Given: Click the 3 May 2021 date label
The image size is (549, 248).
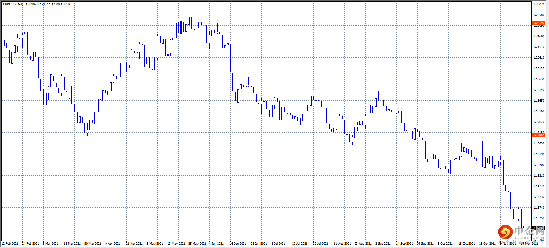Looking at the screenshot, I should 155,244.
